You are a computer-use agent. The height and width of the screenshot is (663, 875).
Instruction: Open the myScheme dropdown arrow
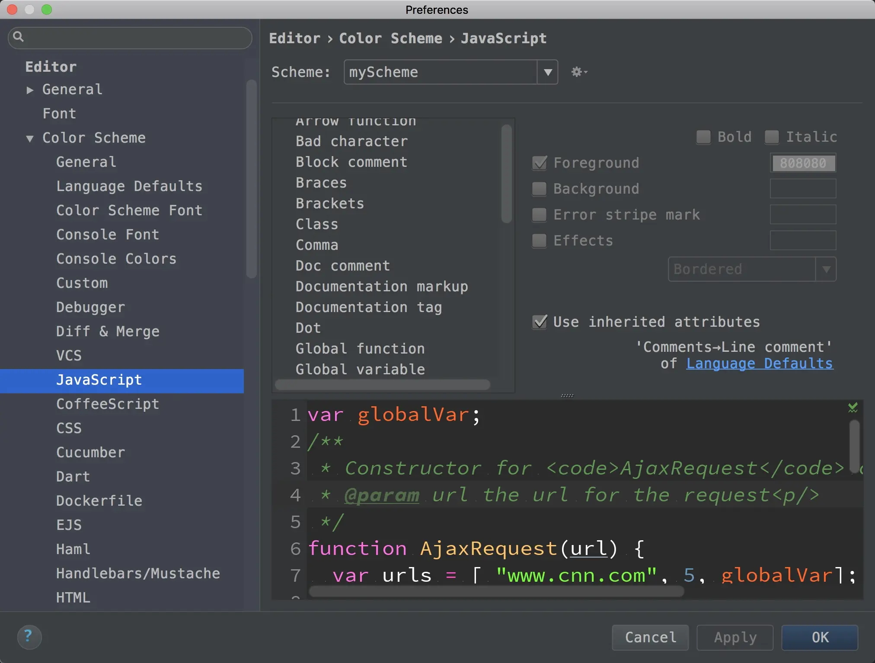pos(547,72)
